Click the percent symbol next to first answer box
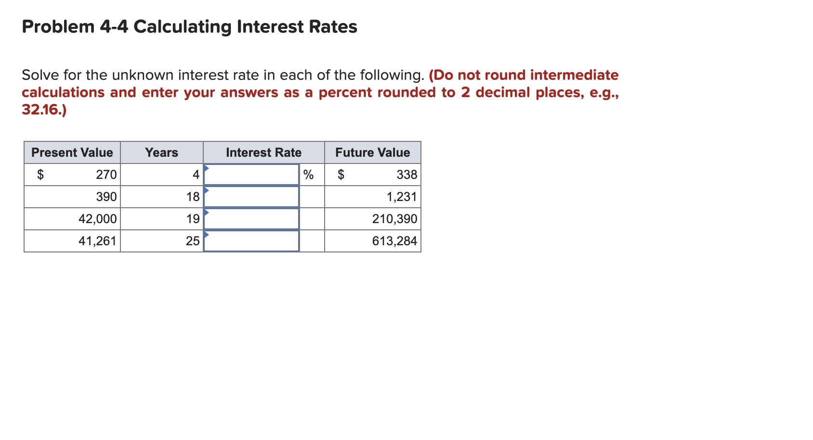 click(x=309, y=175)
